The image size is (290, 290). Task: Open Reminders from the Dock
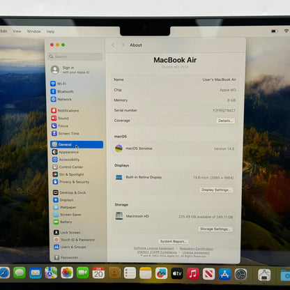130,273
